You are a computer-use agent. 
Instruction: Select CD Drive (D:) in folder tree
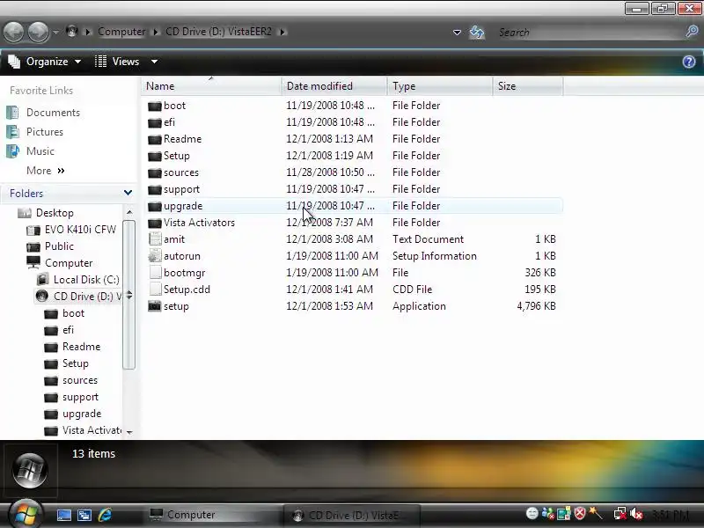(87, 297)
